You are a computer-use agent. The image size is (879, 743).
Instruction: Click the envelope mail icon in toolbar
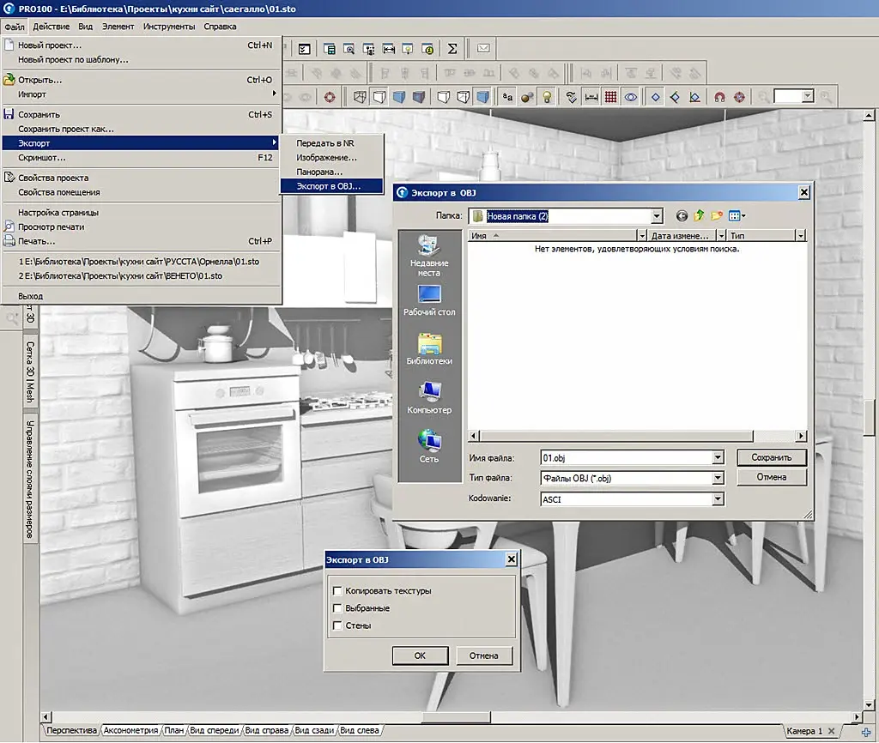click(483, 49)
